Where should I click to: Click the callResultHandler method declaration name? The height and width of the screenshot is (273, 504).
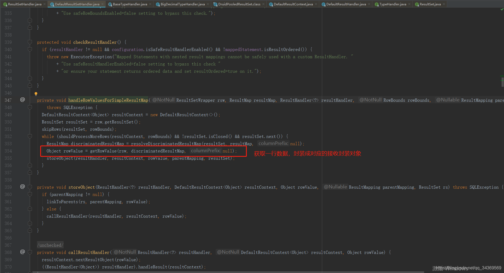pyautogui.click(x=89, y=252)
